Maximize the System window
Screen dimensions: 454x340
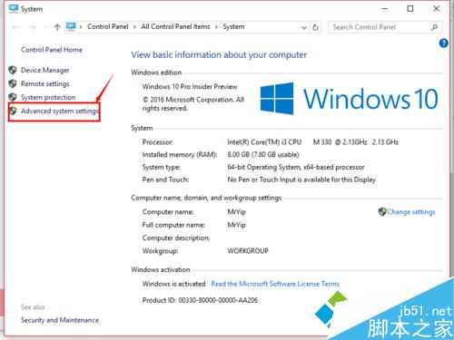coord(410,9)
